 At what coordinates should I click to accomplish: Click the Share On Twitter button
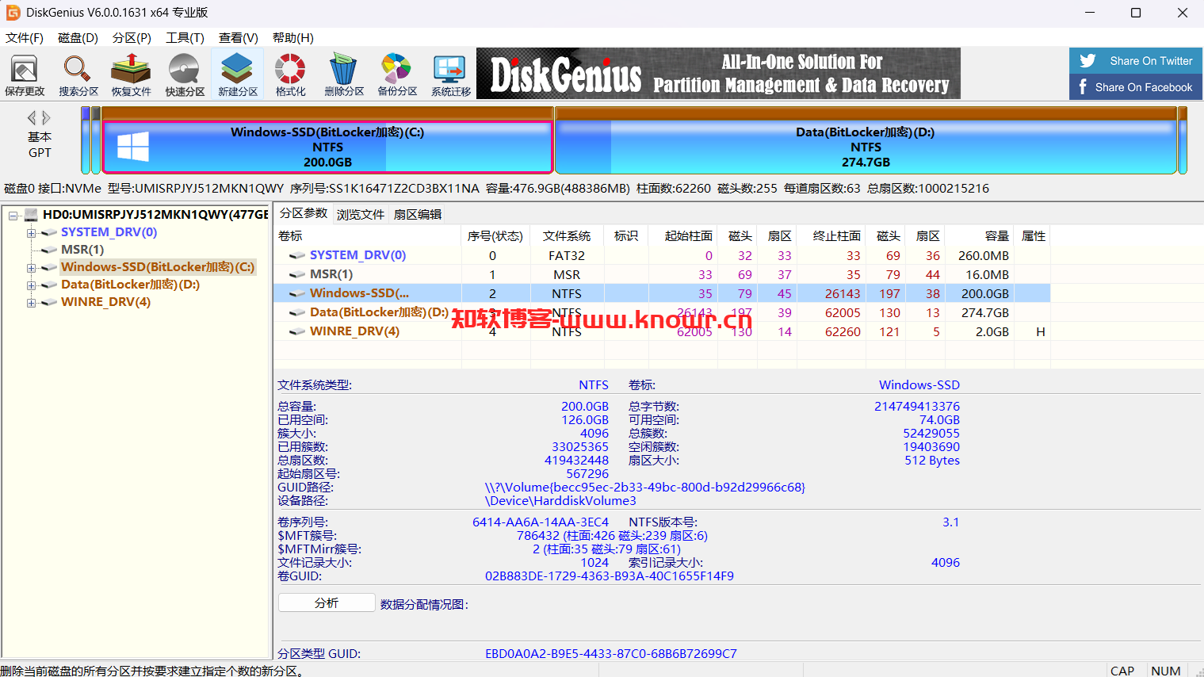coord(1136,61)
